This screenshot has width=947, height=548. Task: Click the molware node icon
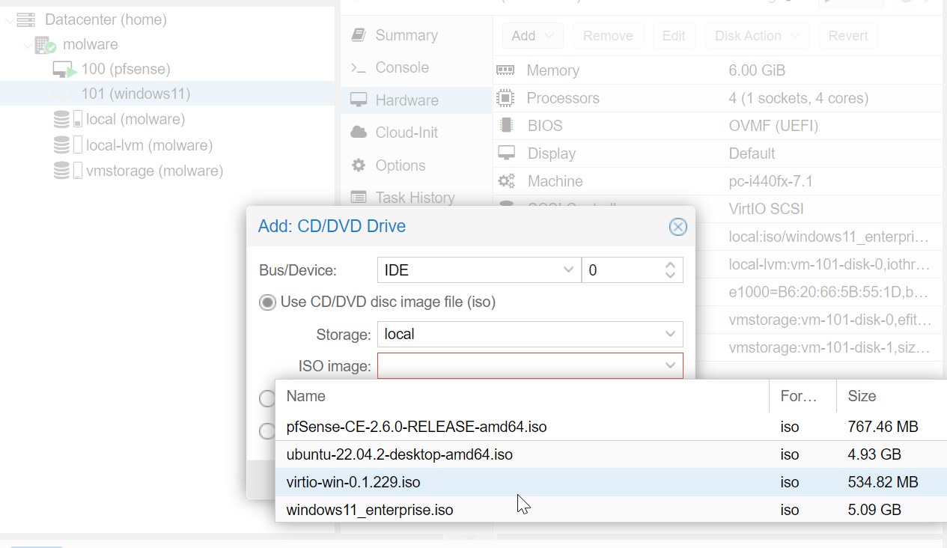45,45
